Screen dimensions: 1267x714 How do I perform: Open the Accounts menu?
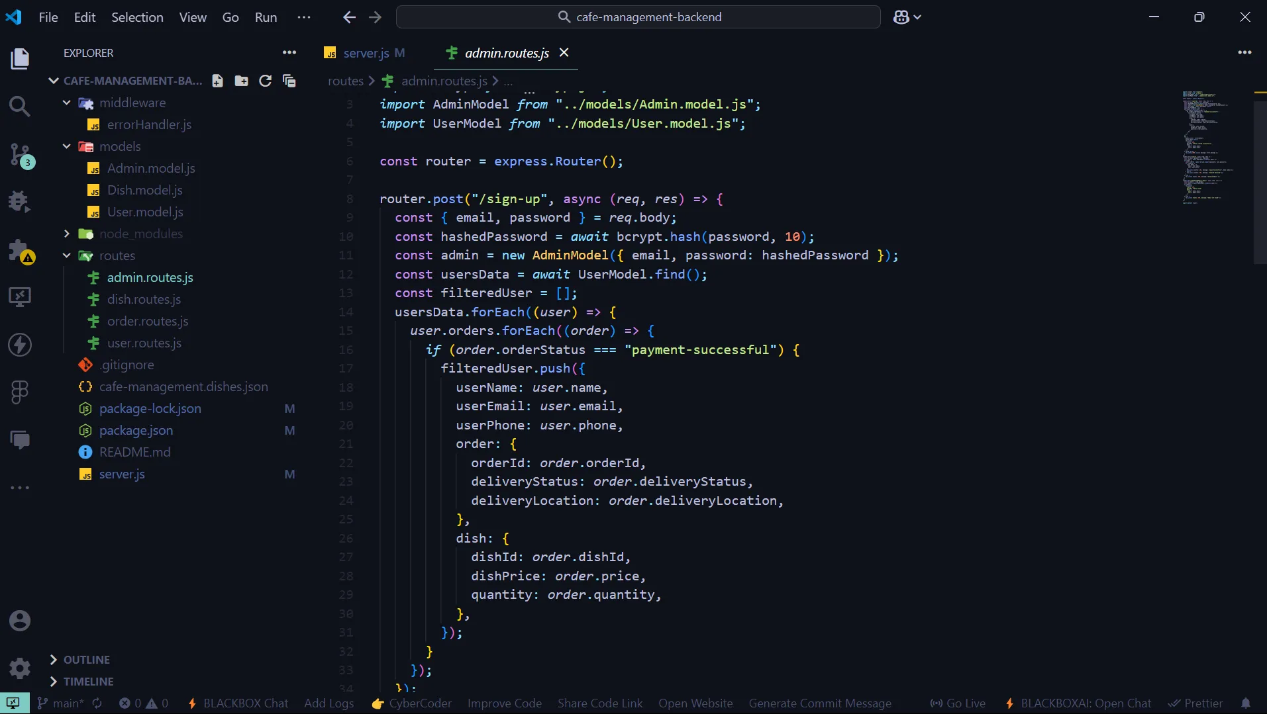click(x=20, y=621)
